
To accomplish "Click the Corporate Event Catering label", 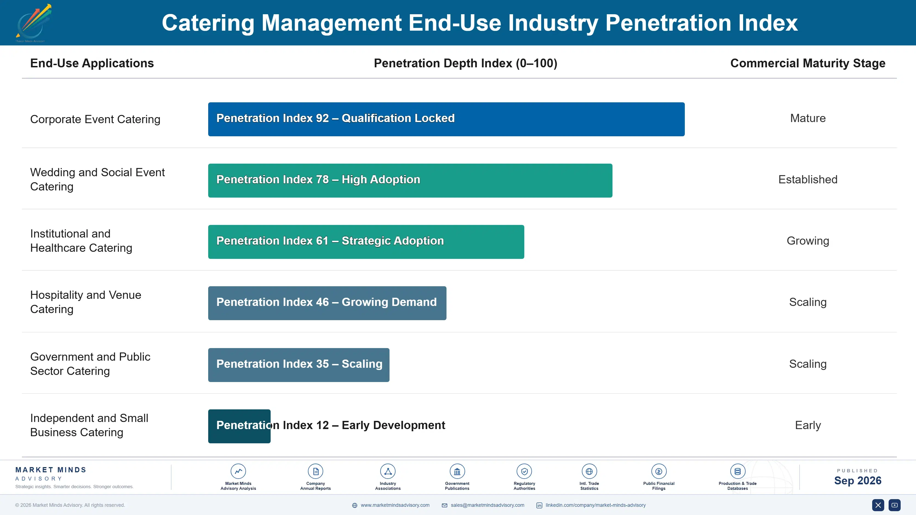I will (x=95, y=119).
